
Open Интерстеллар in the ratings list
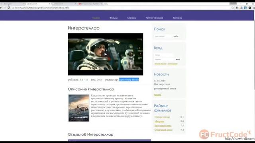point(162,117)
